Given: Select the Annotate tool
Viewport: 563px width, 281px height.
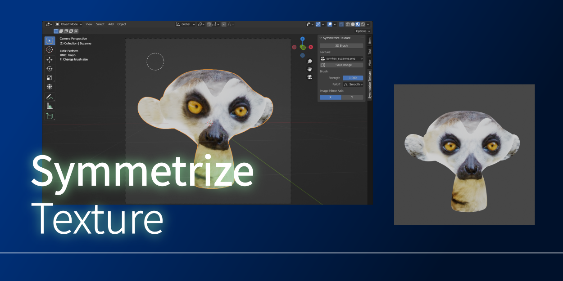Looking at the screenshot, I should click(50, 96).
